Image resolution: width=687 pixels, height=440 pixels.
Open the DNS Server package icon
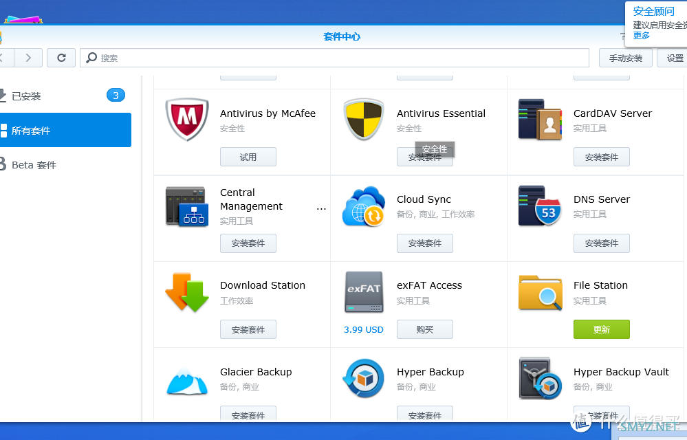pos(541,206)
